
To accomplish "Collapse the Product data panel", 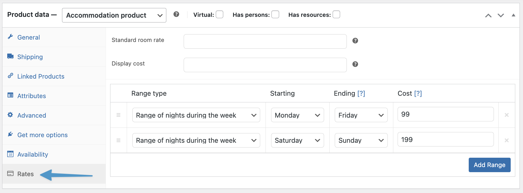I will pos(513,15).
